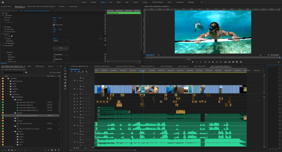
Task: Select MDC_Facebook_Master sequence
Action: coord(26,123)
